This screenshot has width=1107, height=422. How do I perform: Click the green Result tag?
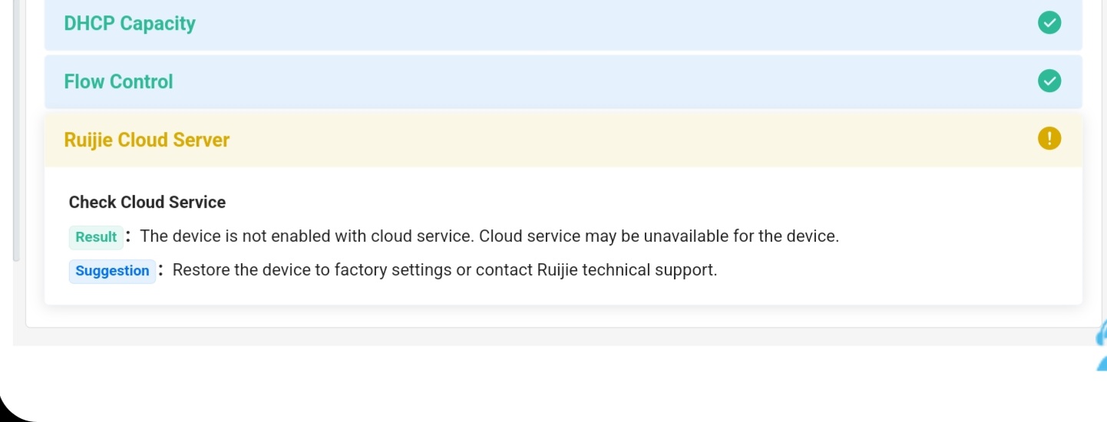(96, 237)
